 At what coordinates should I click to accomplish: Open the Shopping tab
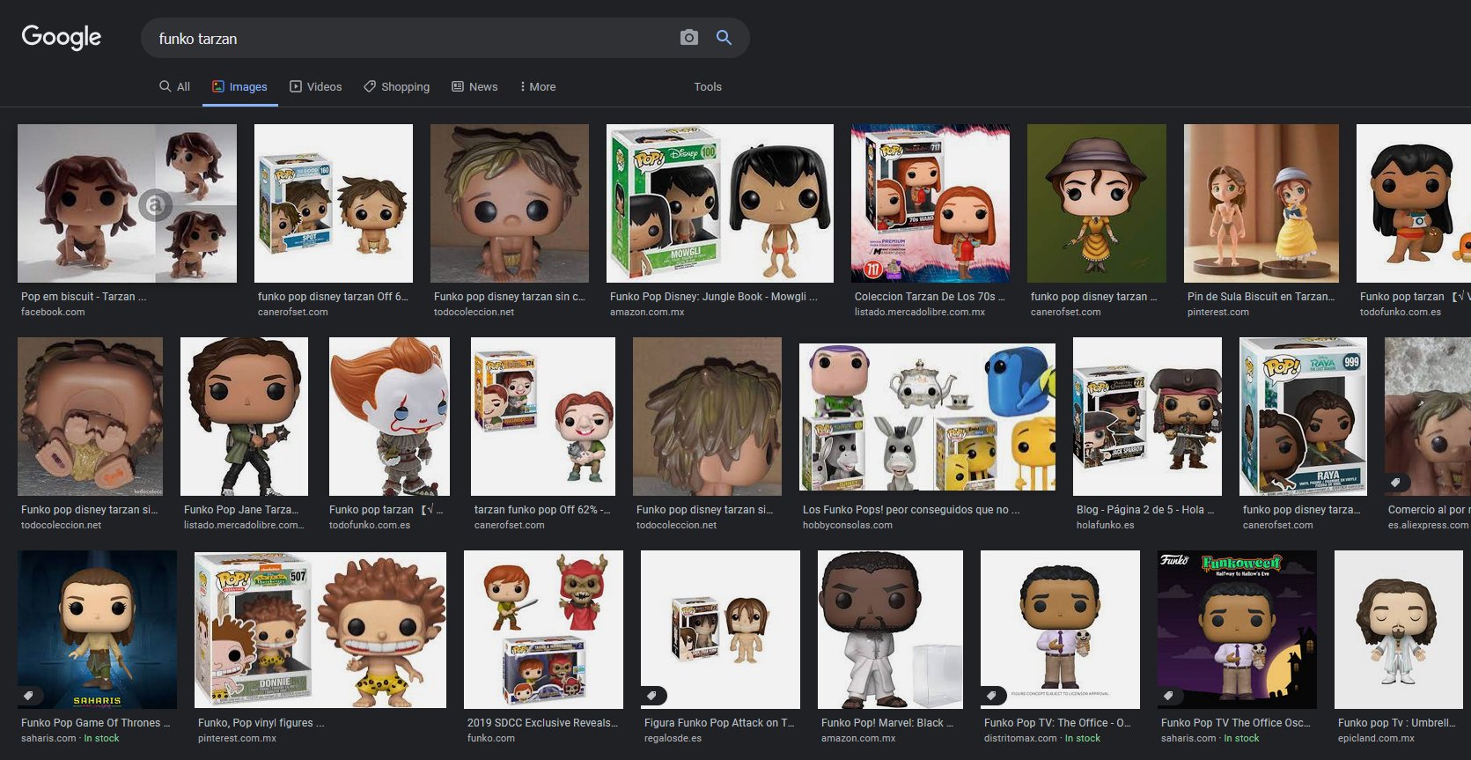click(397, 86)
